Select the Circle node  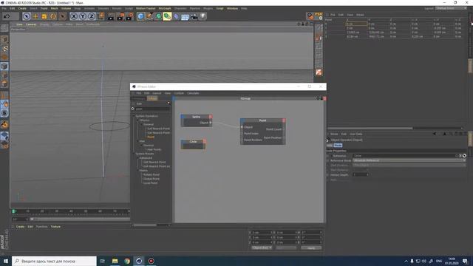[194, 144]
